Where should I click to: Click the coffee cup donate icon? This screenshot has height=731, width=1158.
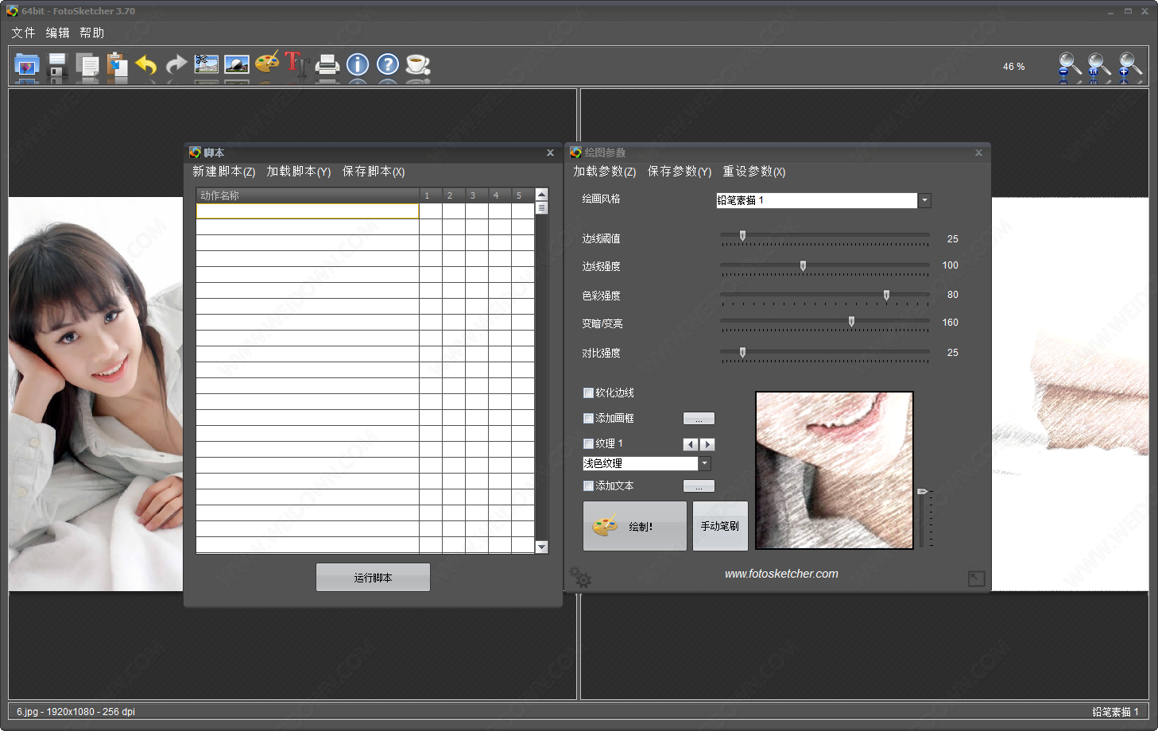417,64
